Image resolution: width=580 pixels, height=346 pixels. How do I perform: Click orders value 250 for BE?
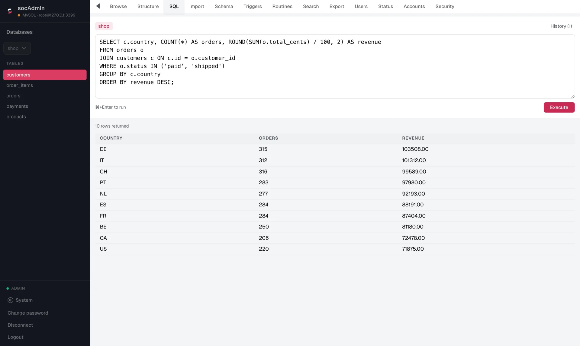tap(264, 227)
